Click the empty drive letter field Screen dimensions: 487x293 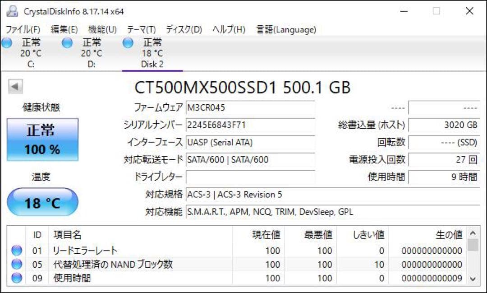click(250, 177)
